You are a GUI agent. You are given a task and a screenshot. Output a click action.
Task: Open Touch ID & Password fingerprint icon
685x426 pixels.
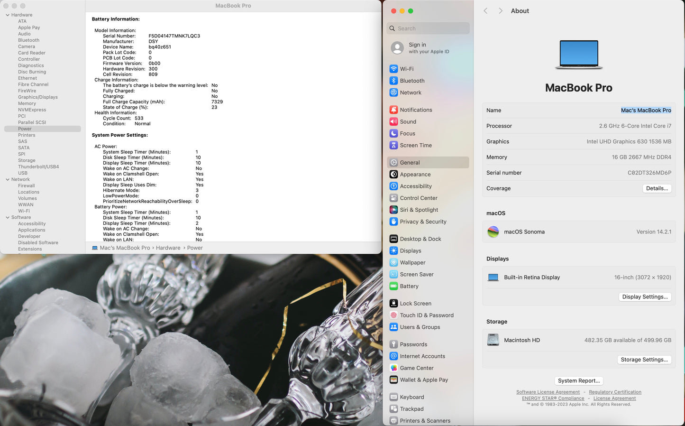coord(393,315)
